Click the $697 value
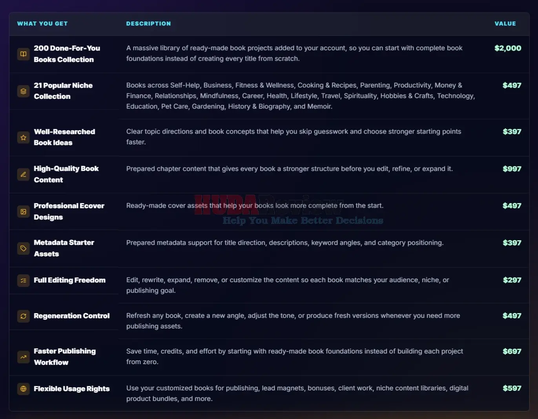Viewport: 538px width, 419px height. click(x=512, y=352)
